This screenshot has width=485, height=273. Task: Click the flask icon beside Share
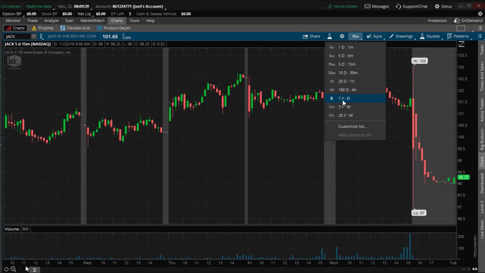(330, 36)
